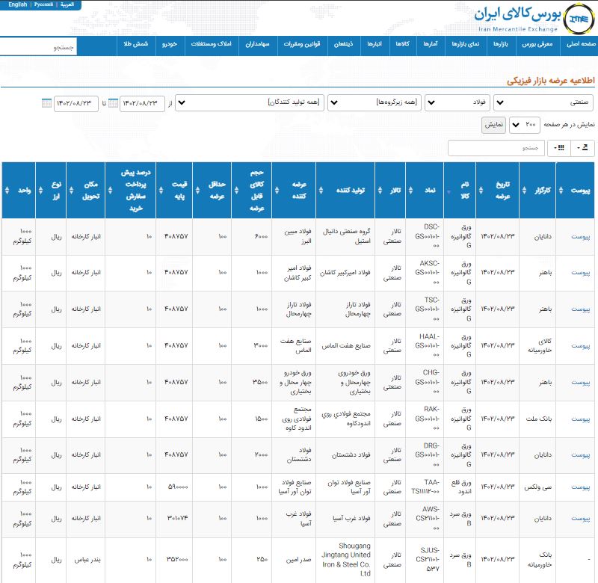Select the producer cell "Shougang Jingtang United Iron & Steel Co. Ltd"
The width and height of the screenshot is (598, 583).
tap(346, 560)
